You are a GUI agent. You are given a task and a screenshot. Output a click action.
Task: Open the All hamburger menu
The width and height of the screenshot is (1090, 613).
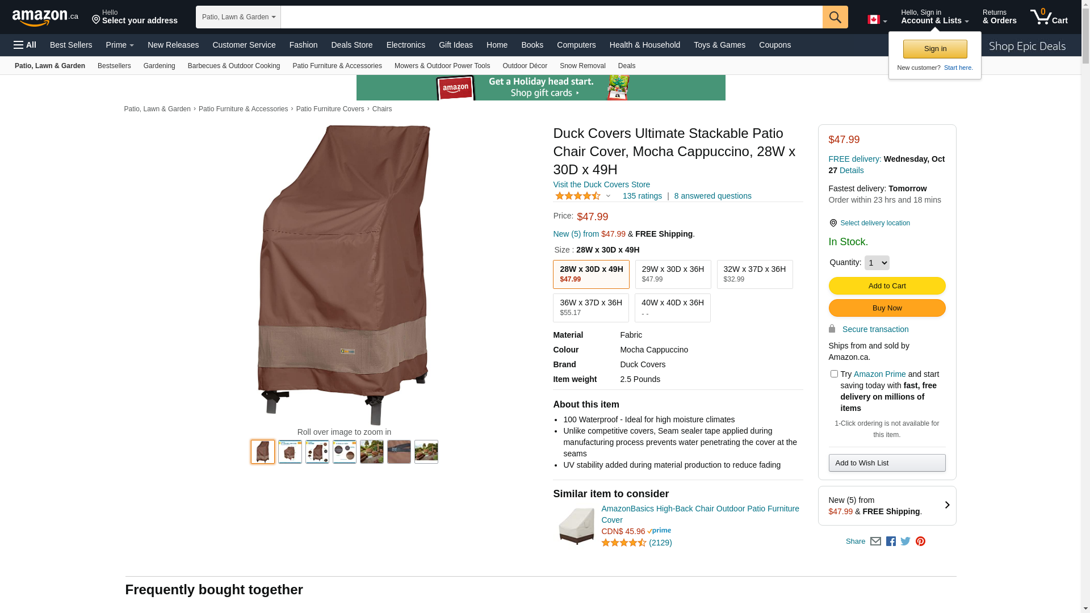25,45
